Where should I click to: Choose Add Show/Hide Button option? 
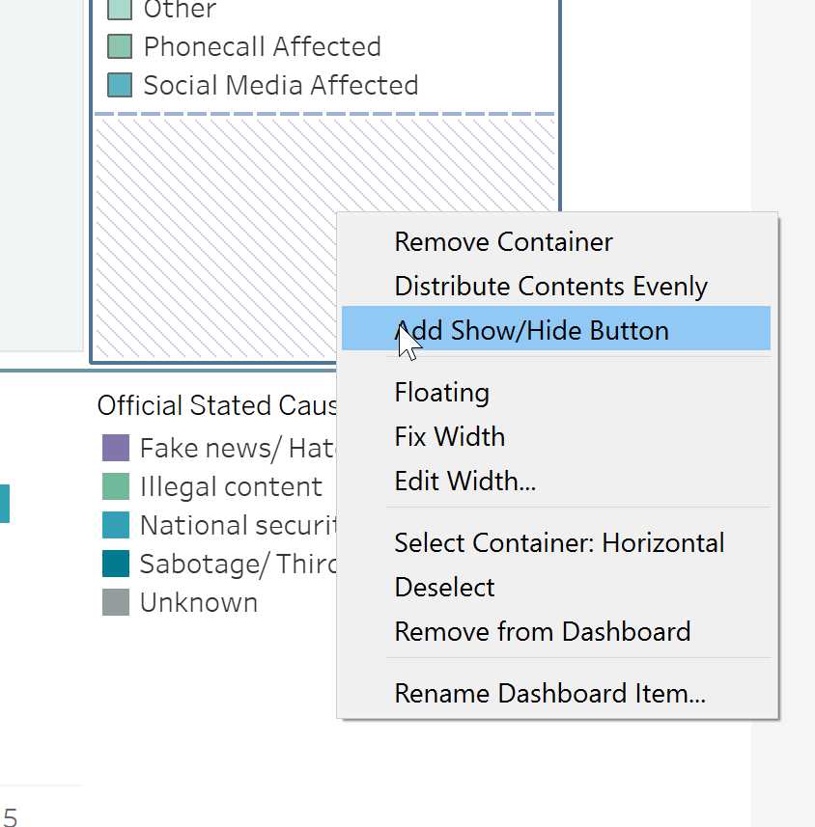click(531, 330)
